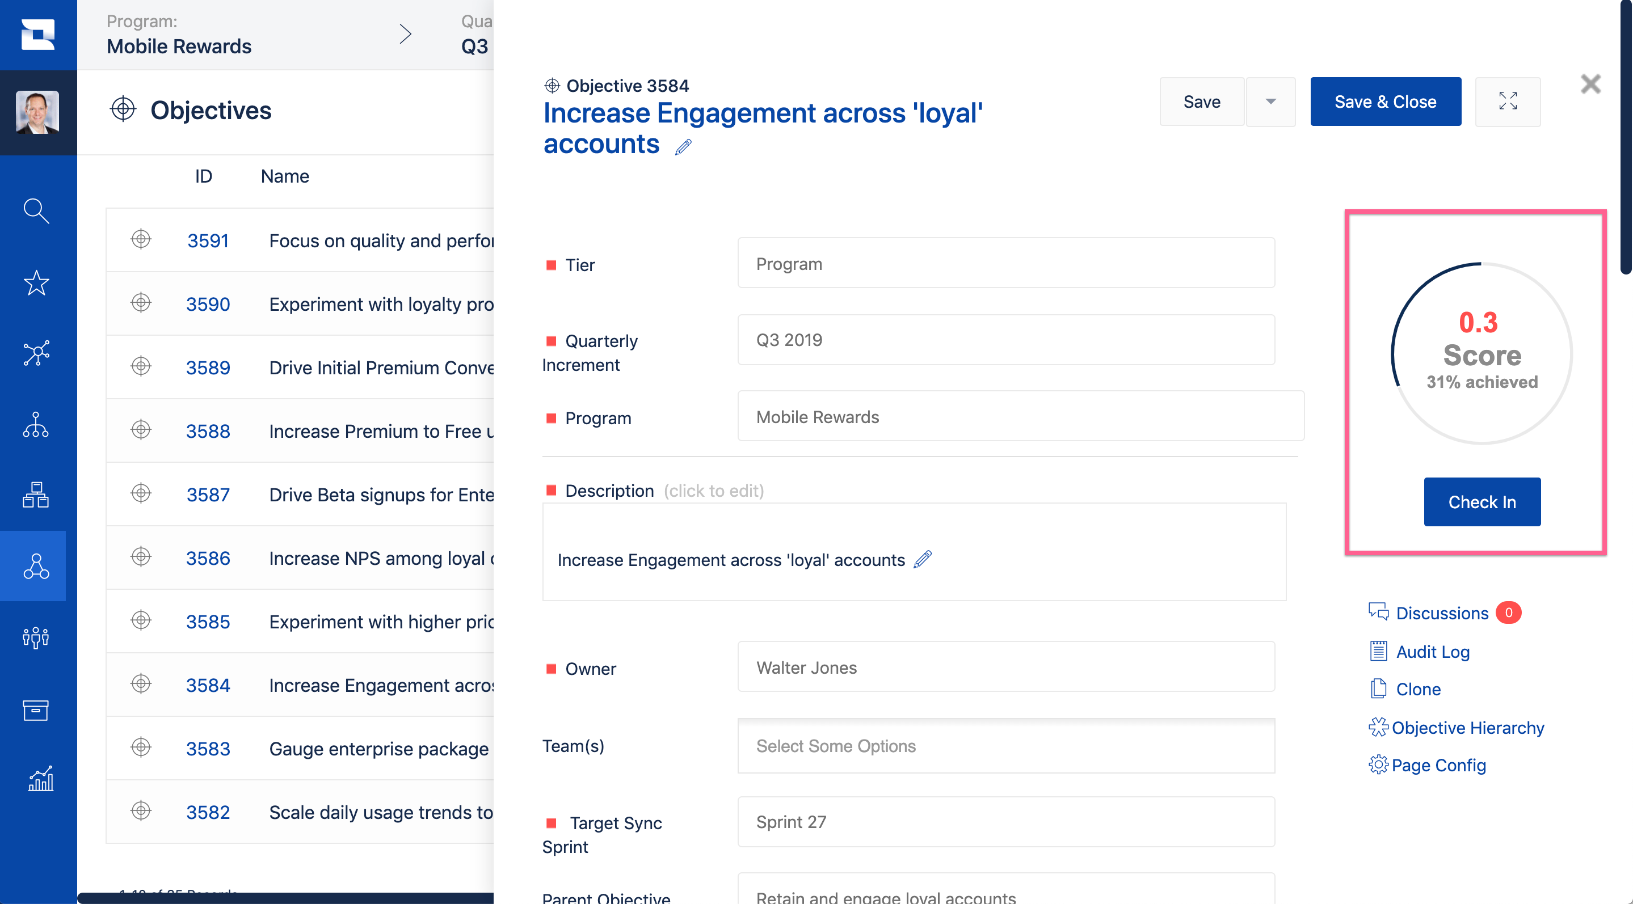Click the ID column header

click(x=204, y=176)
